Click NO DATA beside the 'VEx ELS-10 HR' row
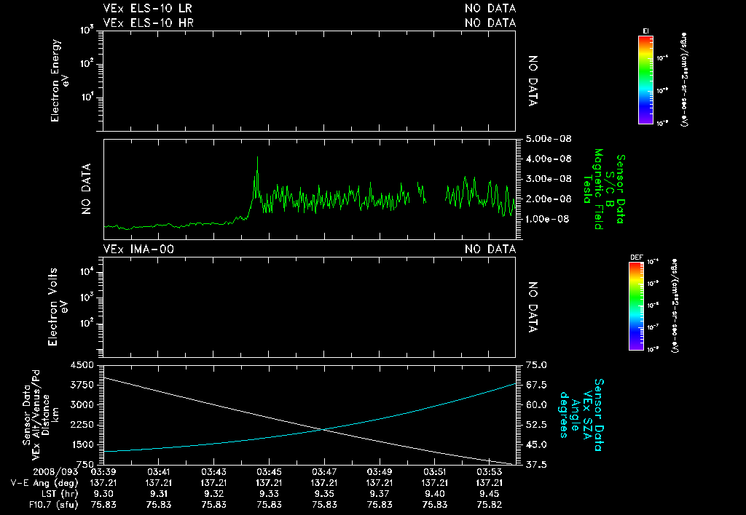The width and height of the screenshot is (746, 515). (x=490, y=23)
